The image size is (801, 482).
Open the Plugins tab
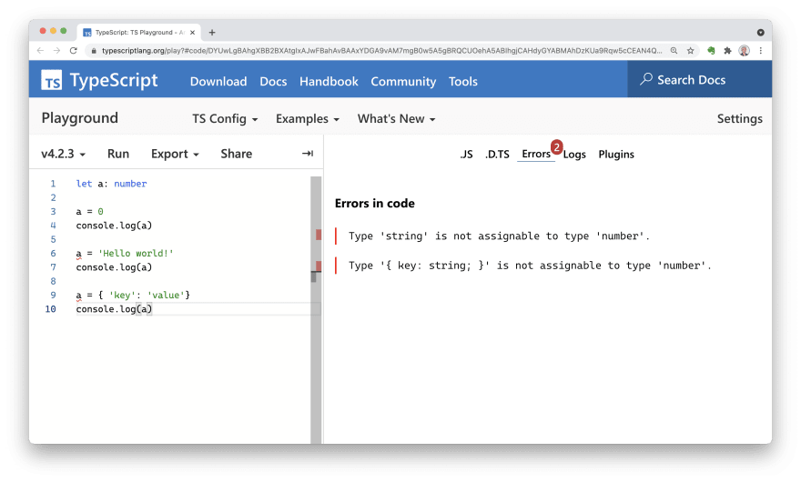[x=616, y=155]
